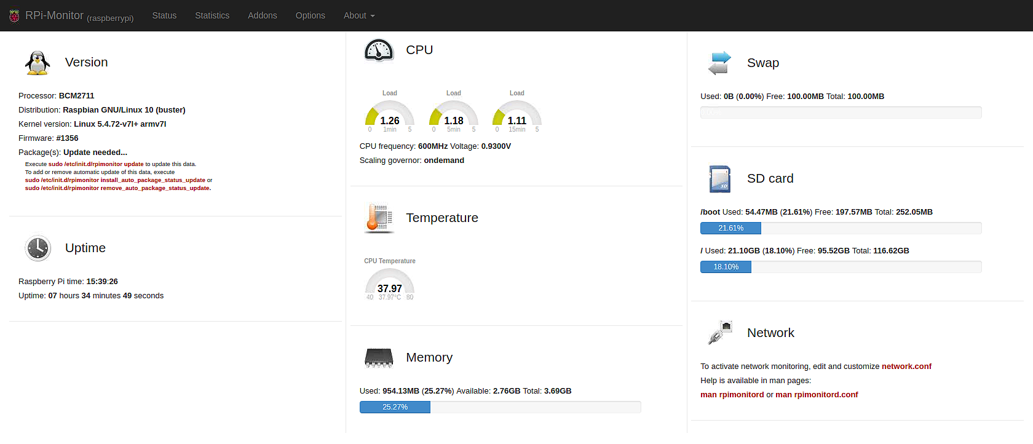
Task: Click the Network cable icon
Action: 719,333
